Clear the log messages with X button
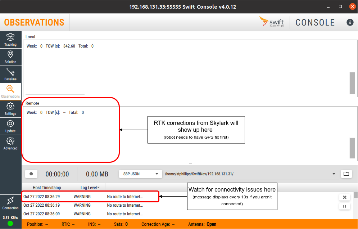The image size is (358, 229). [344, 197]
